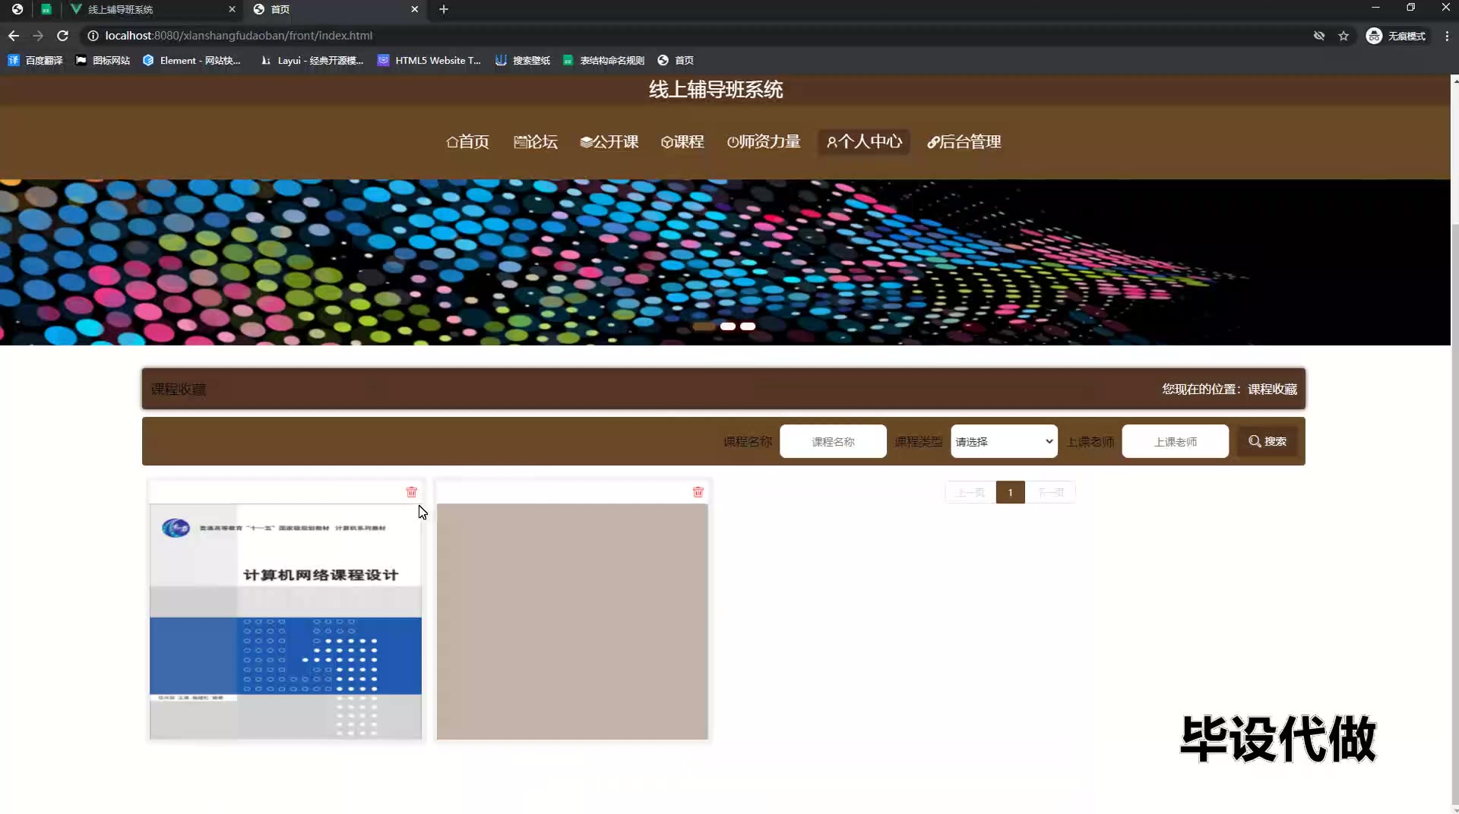Open the 图标网站 bookmark
The height and width of the screenshot is (814, 1459).
pyautogui.click(x=103, y=61)
